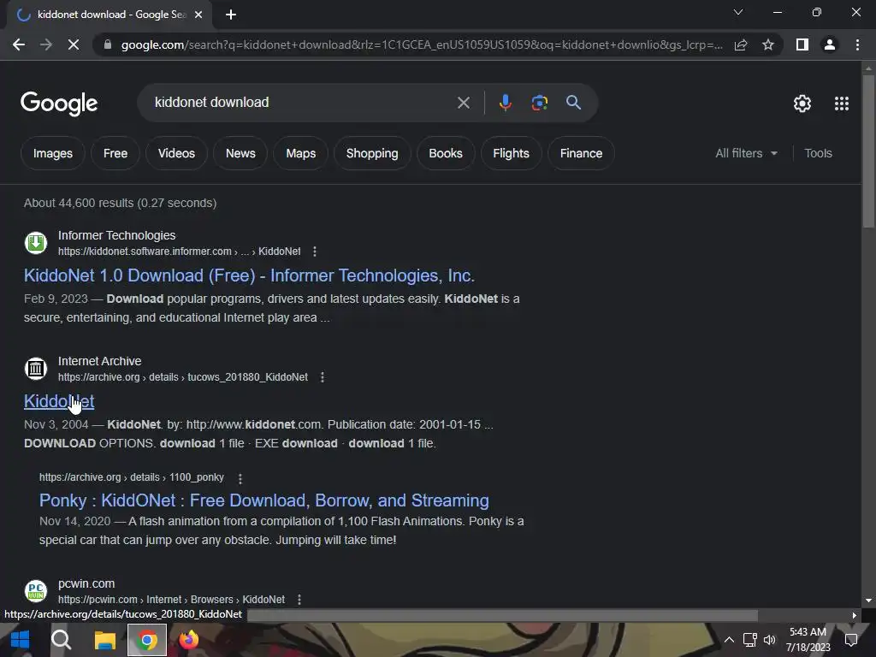Expand the All filters dropdown
Viewport: 876px width, 657px height.
click(x=746, y=153)
